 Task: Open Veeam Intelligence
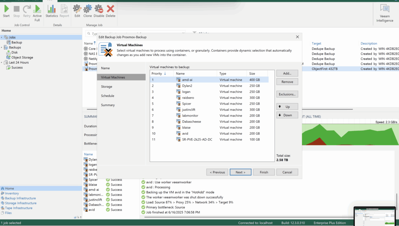385,13
